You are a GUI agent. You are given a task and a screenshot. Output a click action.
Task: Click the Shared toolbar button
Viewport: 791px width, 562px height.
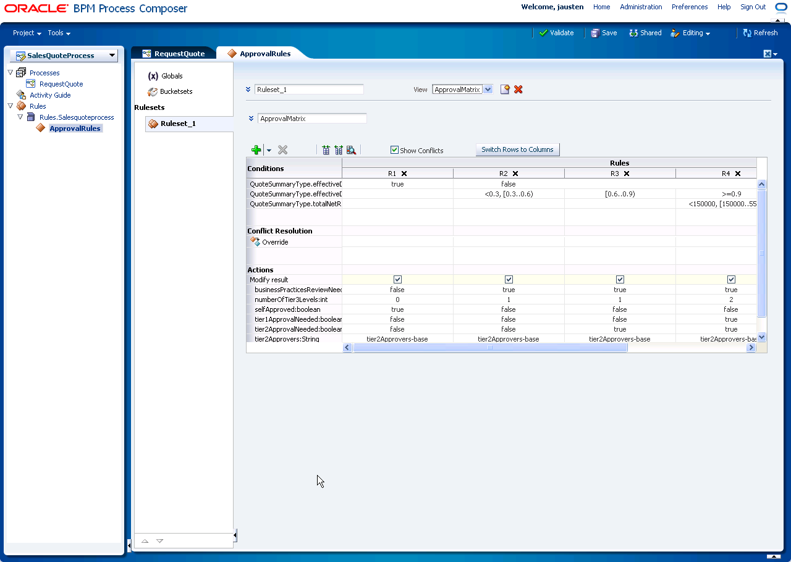[x=645, y=33]
